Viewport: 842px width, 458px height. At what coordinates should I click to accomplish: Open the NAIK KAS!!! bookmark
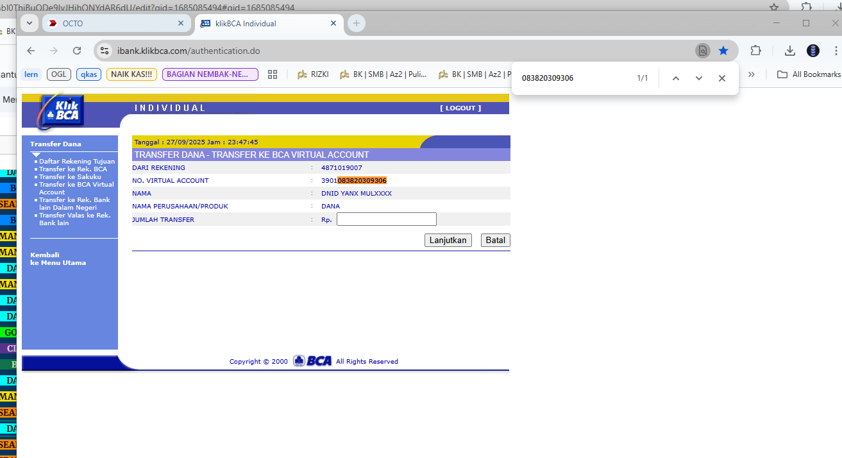tap(131, 74)
